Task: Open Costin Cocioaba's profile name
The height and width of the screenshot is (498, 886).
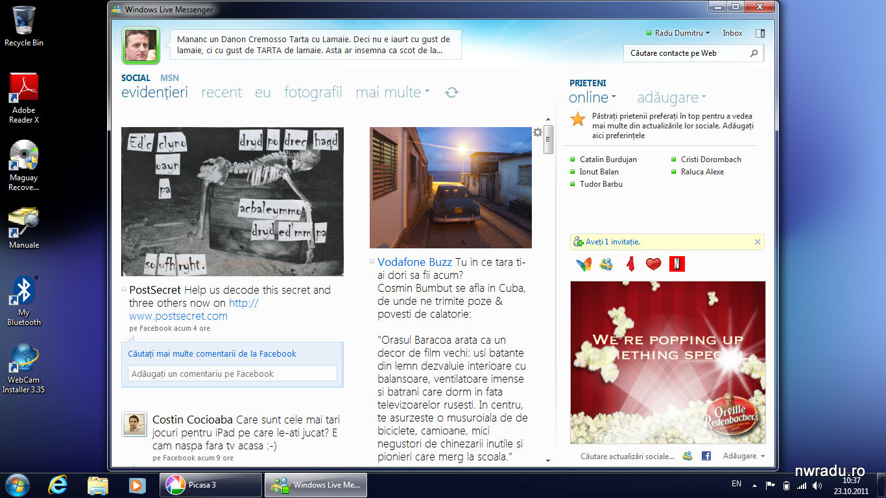Action: [193, 420]
